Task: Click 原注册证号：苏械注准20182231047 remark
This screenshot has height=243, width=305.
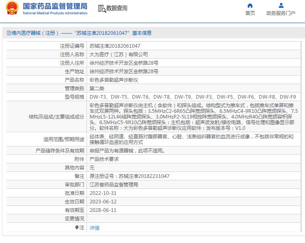Action: coord(129,176)
